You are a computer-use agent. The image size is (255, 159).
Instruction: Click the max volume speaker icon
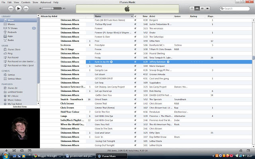pos(64,8)
